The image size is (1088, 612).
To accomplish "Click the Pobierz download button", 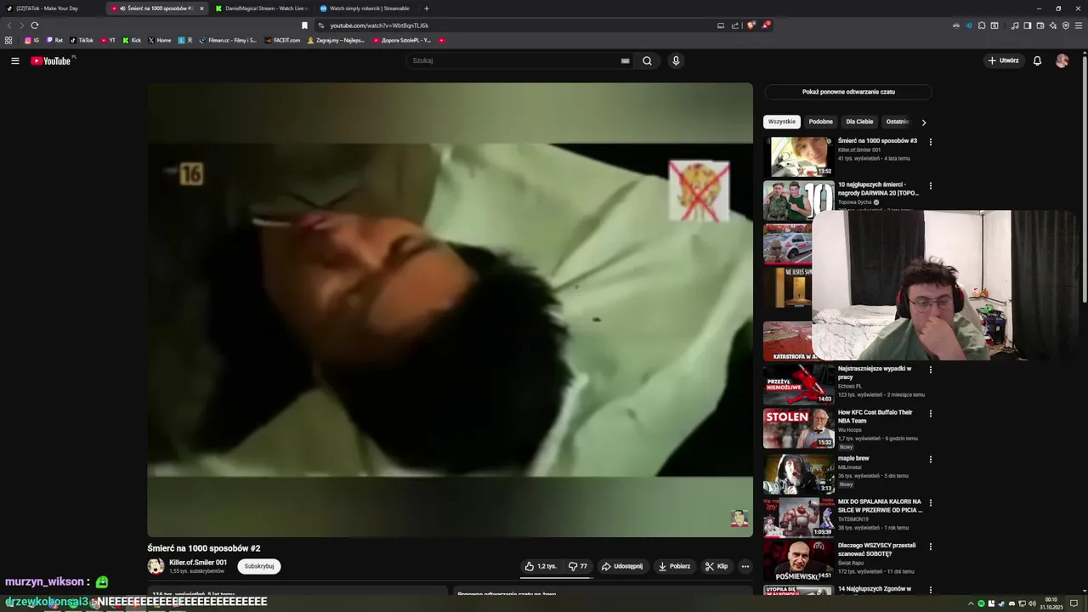I will point(674,566).
